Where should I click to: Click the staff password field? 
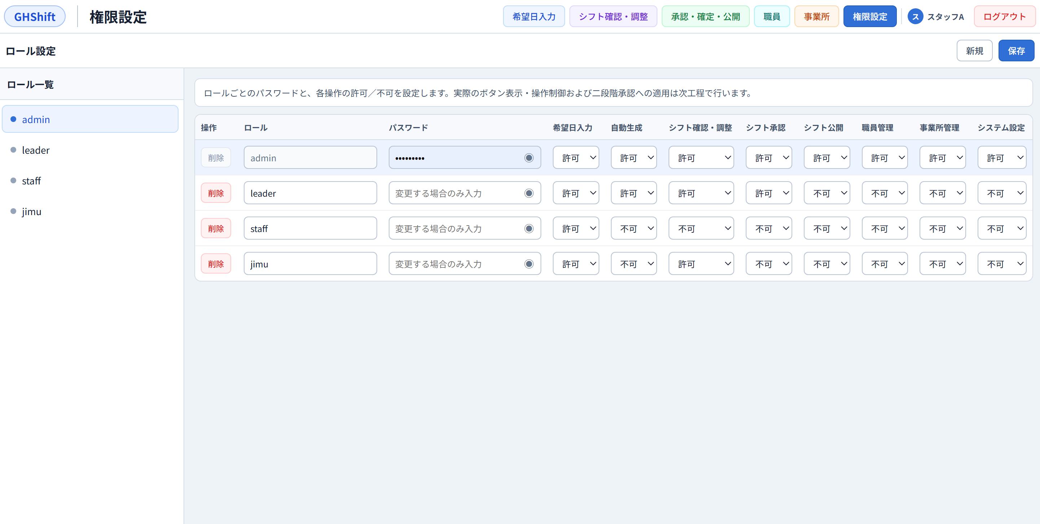click(465, 229)
